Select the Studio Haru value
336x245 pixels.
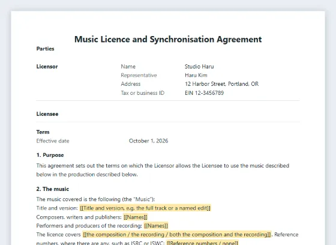coord(199,67)
